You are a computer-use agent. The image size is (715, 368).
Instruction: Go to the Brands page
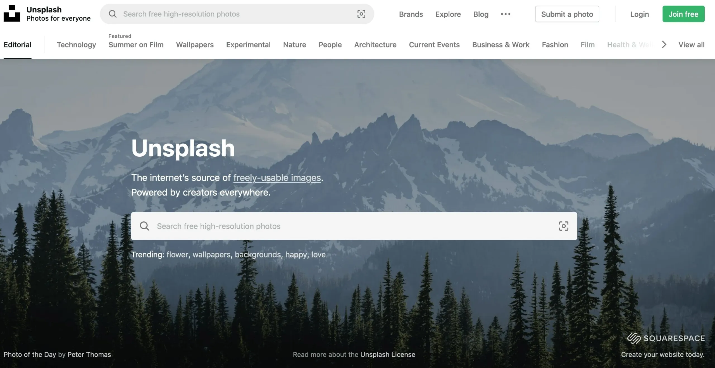411,14
